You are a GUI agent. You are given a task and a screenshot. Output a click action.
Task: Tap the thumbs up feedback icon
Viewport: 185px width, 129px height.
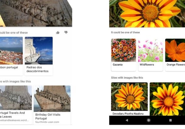tap(58, 32)
